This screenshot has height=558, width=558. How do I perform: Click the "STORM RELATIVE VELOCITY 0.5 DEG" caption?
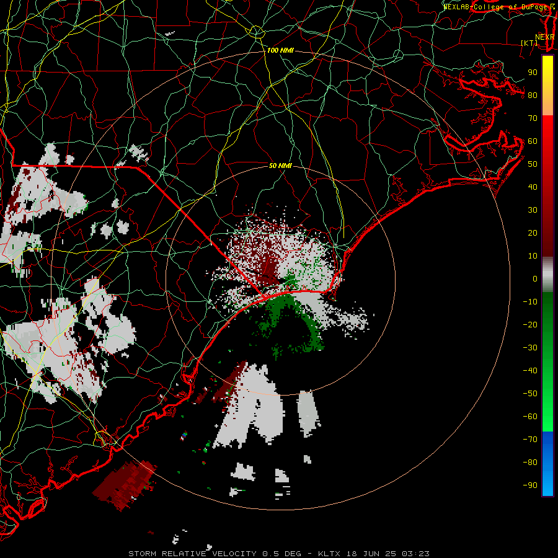(x=215, y=554)
